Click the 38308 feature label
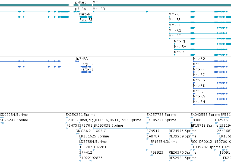The image size is (231, 162). click(196, 120)
